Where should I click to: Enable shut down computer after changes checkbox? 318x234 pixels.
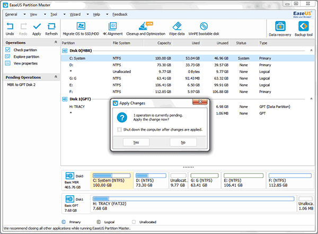(119, 130)
